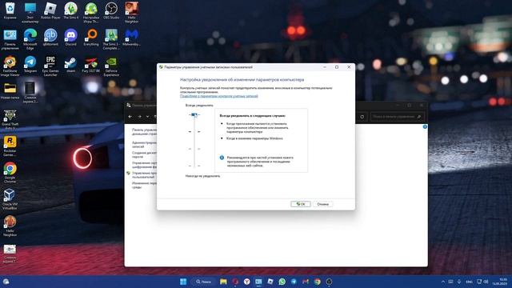Open Epic Games Launcher desktop shortcut
Screen dimensions: 512x288
click(x=50, y=66)
